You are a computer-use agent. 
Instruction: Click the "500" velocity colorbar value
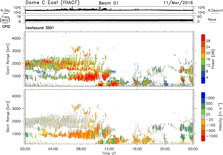tap(210, 104)
